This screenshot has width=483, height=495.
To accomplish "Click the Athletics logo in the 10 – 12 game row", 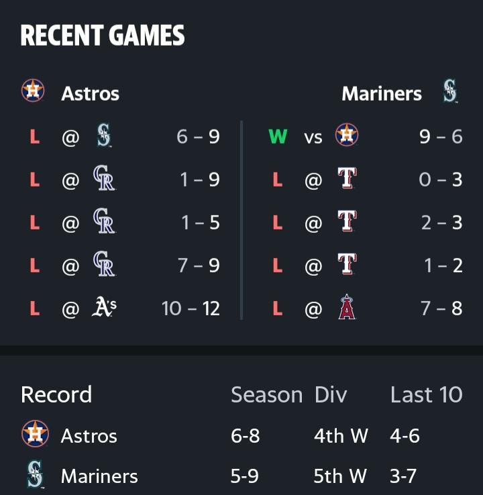I will point(104,308).
